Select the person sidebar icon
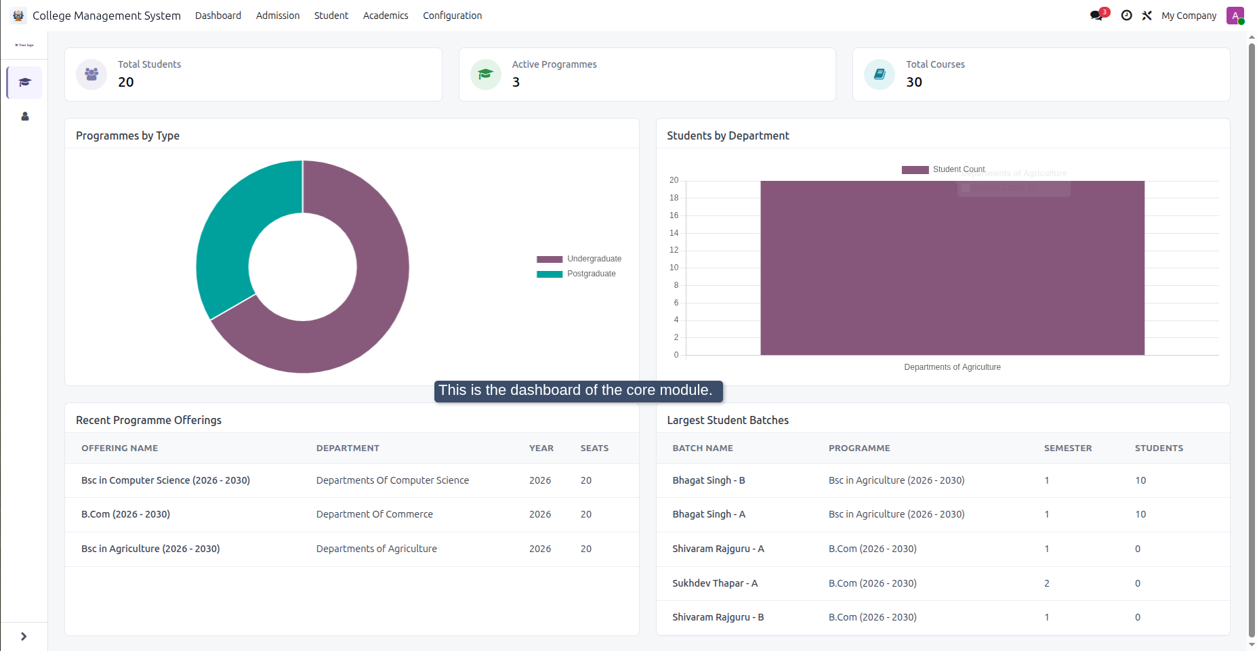 point(25,117)
